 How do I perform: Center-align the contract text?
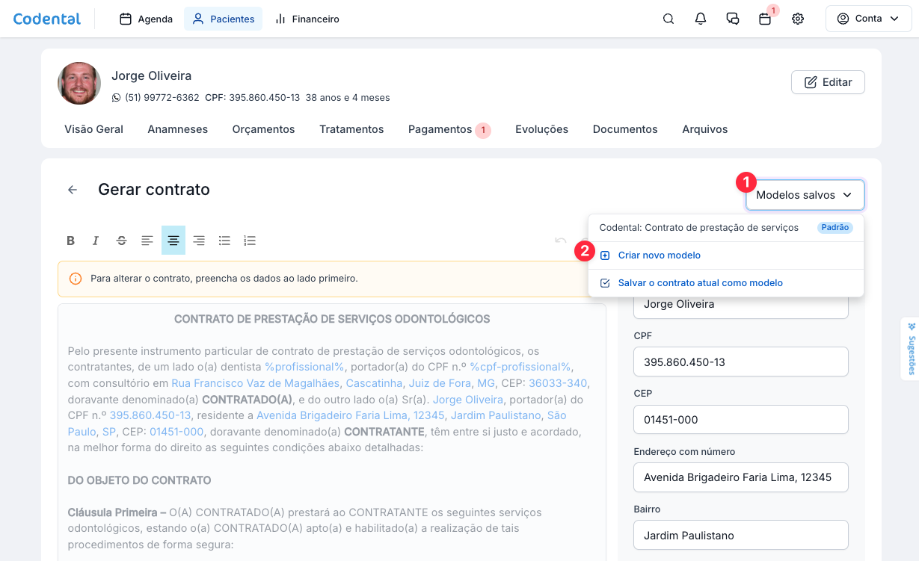point(173,241)
